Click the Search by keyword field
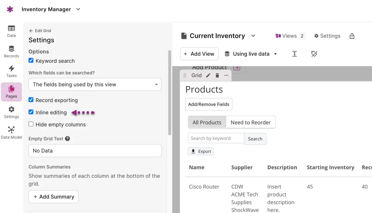The image size is (372, 213). 216,138
